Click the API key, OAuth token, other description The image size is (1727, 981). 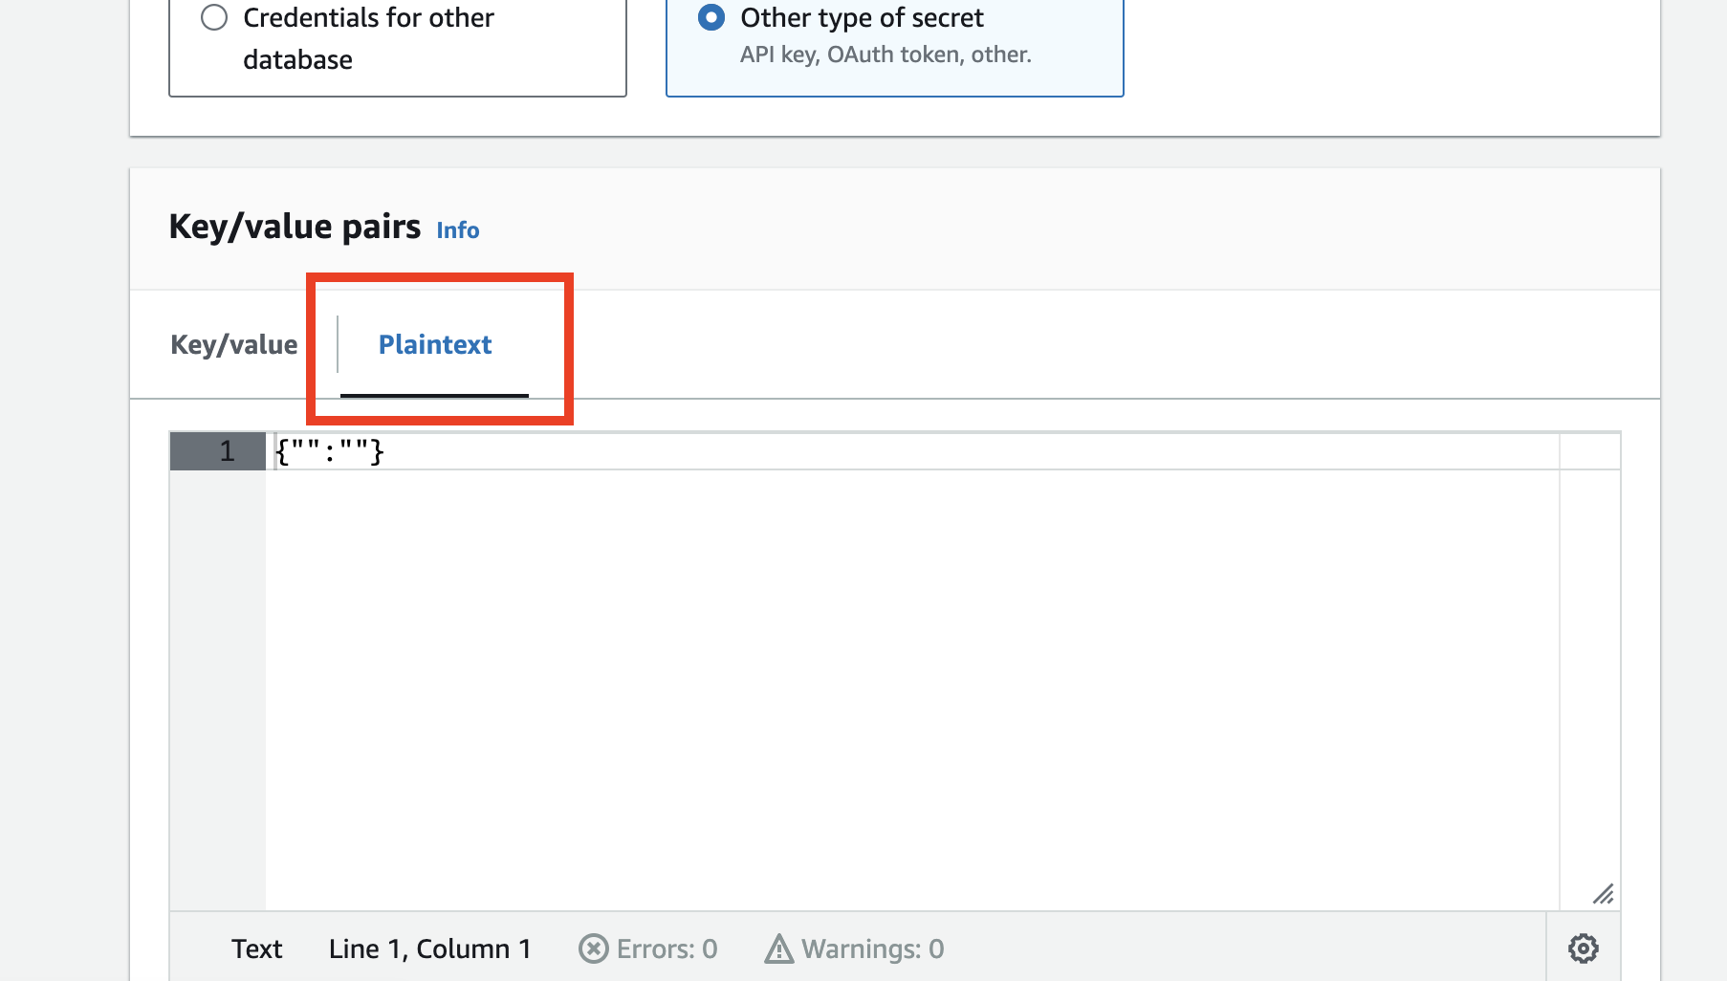885,54
